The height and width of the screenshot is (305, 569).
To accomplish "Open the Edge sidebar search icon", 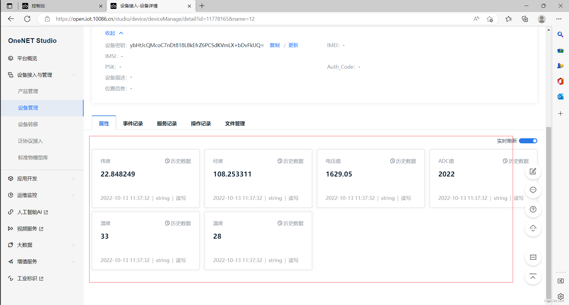I will (560, 35).
